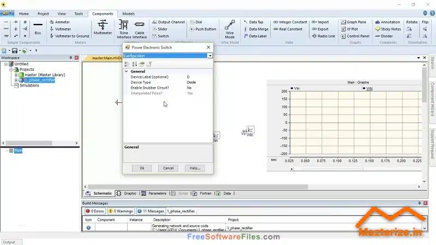This screenshot has width=436, height=245.
Task: Add a Switch control
Action: [160, 36]
